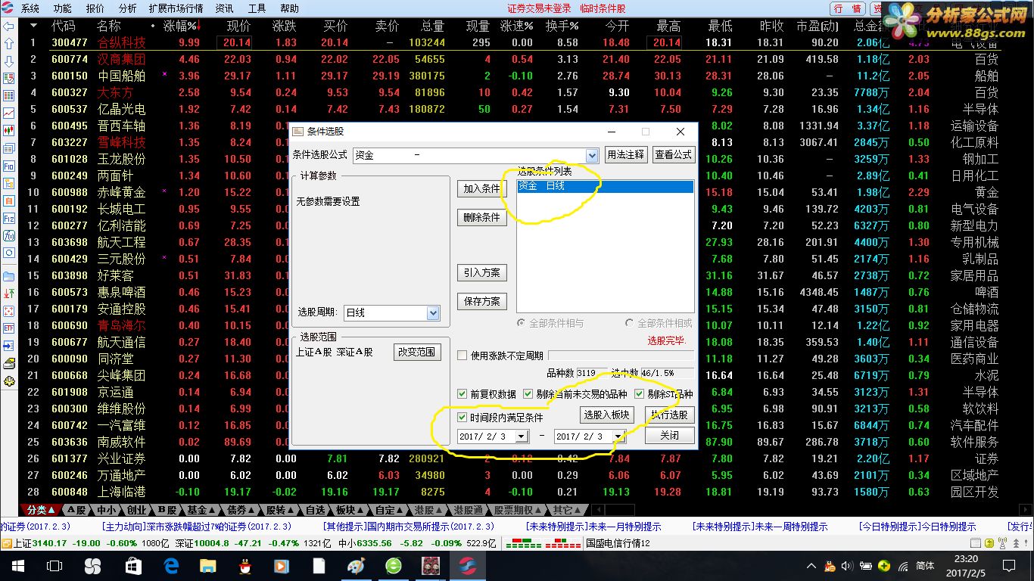Viewport: 1034px width, 581px height.
Task: Click 保存方案 button
Action: pyautogui.click(x=482, y=301)
